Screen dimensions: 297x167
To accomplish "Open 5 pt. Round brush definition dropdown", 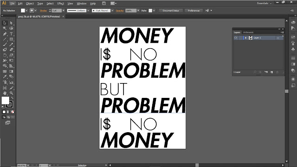I will [112, 11].
